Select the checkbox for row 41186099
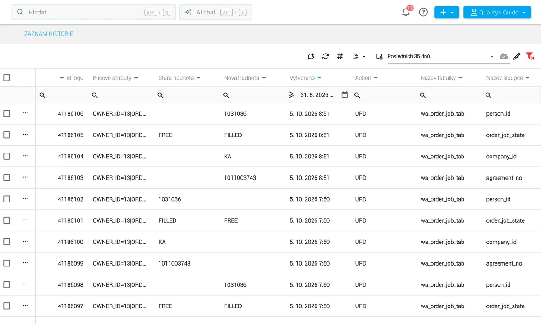Image resolution: width=541 pixels, height=324 pixels. 7,263
